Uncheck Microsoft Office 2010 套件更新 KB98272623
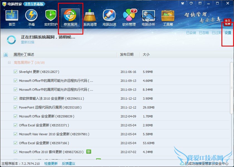The width and height of the screenshot is (234, 167). [x=15, y=152]
